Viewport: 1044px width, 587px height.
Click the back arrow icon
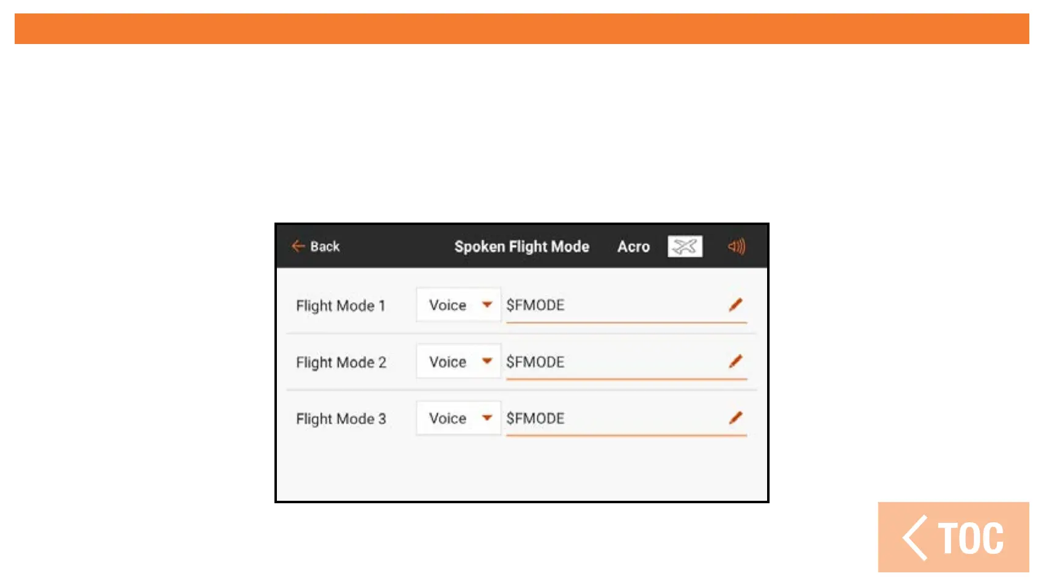pos(298,246)
